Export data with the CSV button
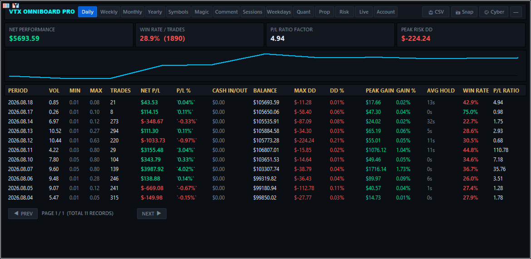The width and height of the screenshot is (531, 259). (436, 12)
